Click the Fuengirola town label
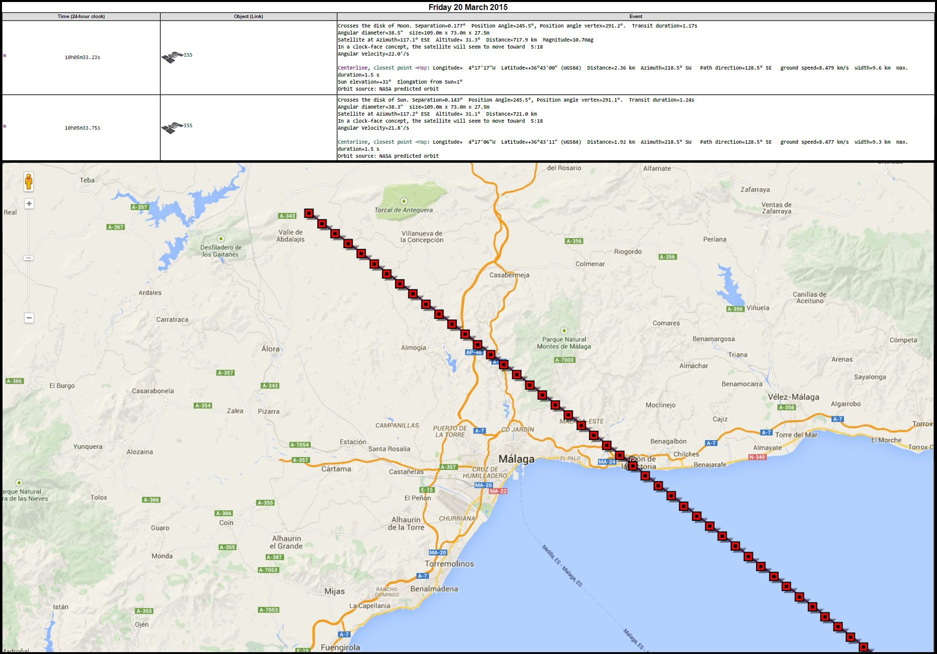This screenshot has width=937, height=654. (x=340, y=647)
